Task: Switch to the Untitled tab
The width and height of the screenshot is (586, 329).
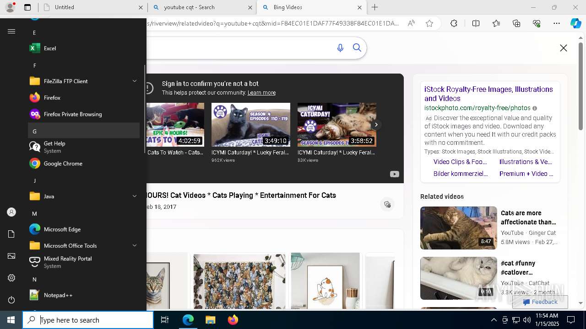Action: (93, 7)
